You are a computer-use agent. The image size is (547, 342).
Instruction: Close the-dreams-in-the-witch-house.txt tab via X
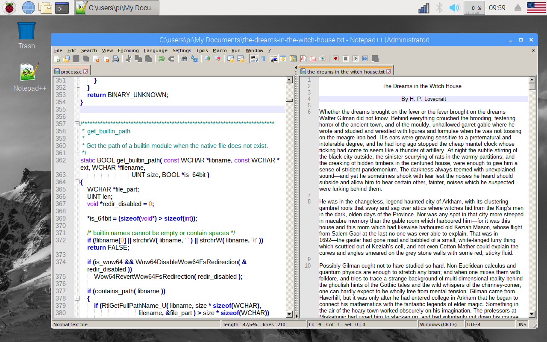388,71
